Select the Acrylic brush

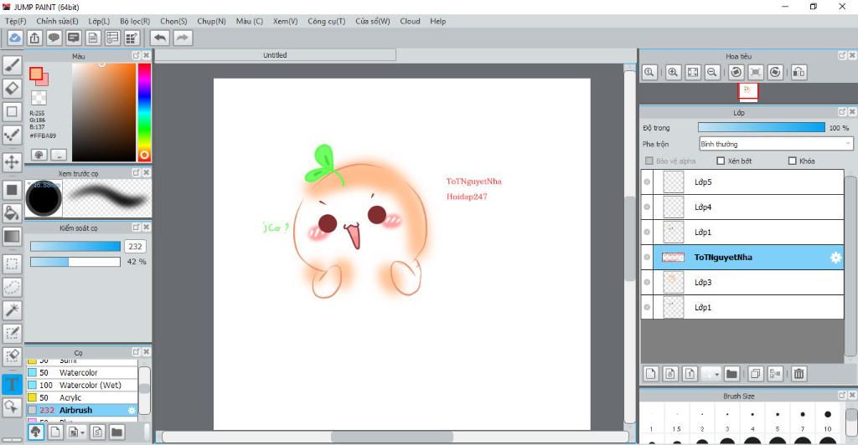point(82,397)
